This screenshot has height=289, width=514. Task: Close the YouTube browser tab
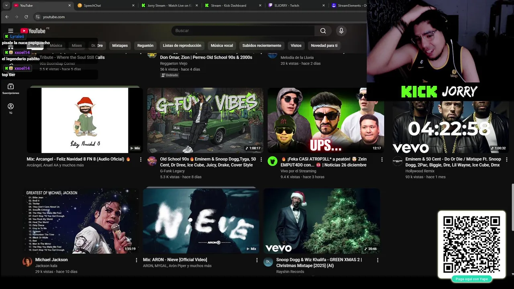coord(69,6)
